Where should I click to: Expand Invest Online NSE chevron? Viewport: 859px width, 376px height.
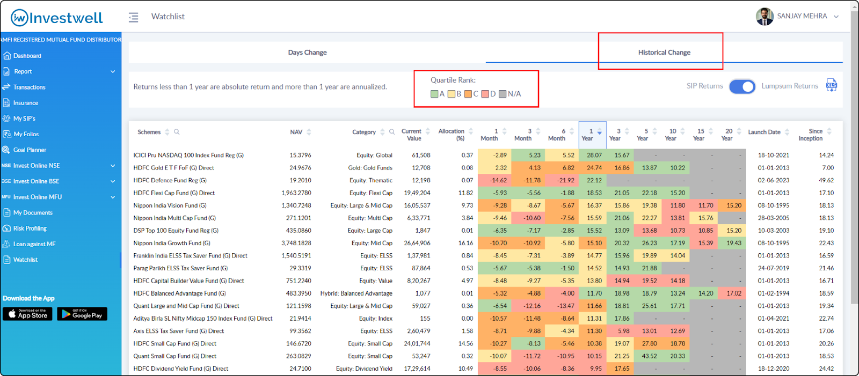click(113, 166)
